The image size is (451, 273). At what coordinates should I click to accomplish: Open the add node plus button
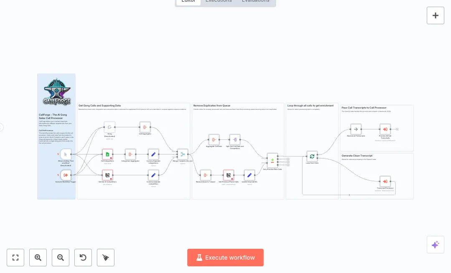coord(435,15)
